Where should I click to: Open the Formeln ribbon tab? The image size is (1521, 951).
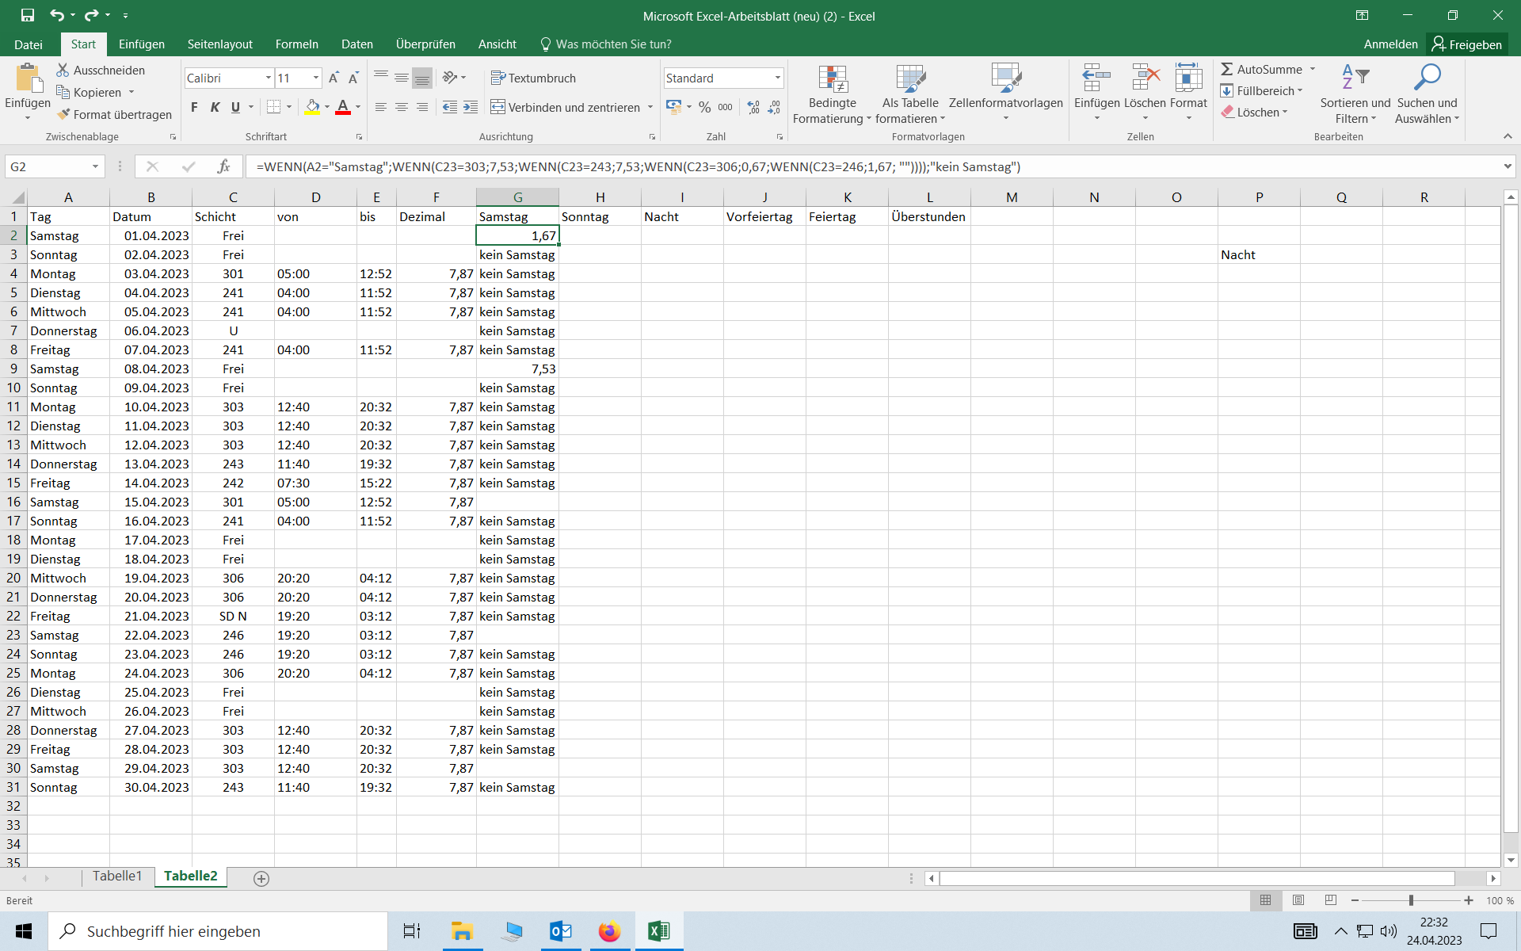tap(296, 44)
